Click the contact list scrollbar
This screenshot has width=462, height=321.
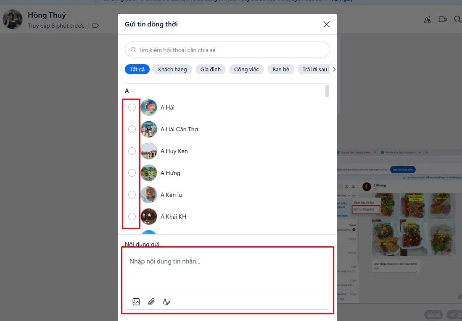coord(327,91)
